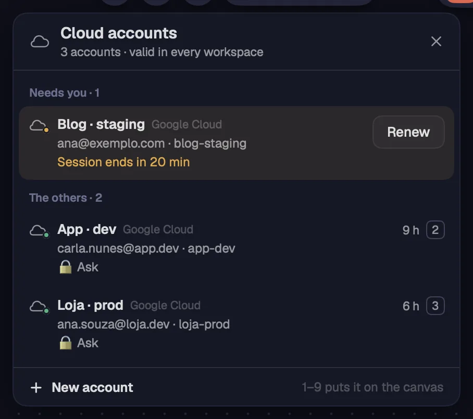Click the Blog · staging cloud status icon
Viewport: 473px width, 419px height.
39,126
